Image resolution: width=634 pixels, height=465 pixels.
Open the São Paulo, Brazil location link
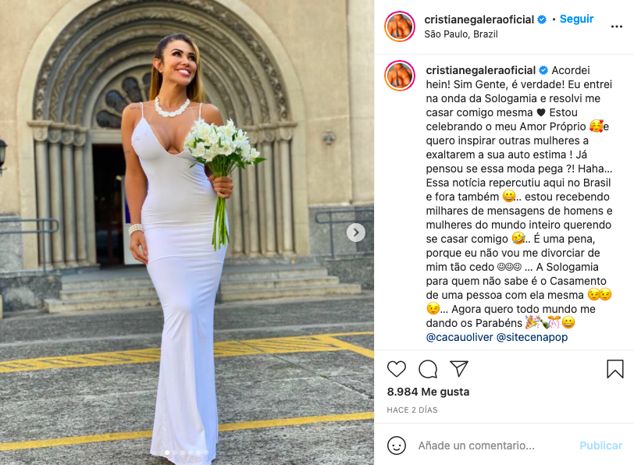pyautogui.click(x=461, y=34)
